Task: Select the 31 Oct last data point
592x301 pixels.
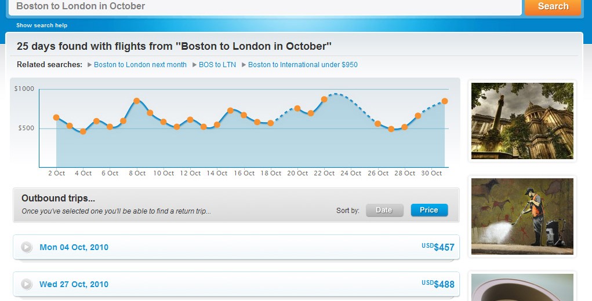Action: coord(445,101)
